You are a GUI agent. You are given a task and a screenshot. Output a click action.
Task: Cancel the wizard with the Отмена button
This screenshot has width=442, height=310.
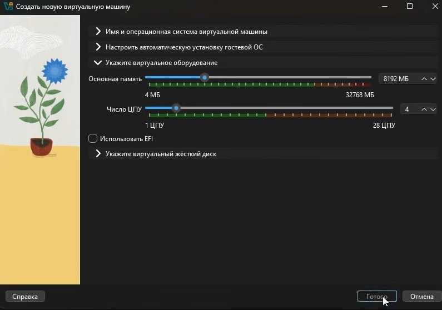point(421,297)
